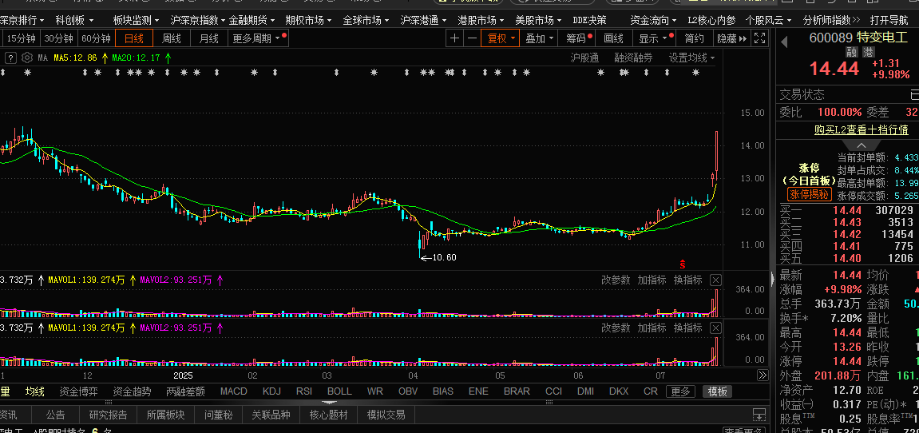
Task: Click 换指标 in the lower volume pane
Action: pos(688,328)
